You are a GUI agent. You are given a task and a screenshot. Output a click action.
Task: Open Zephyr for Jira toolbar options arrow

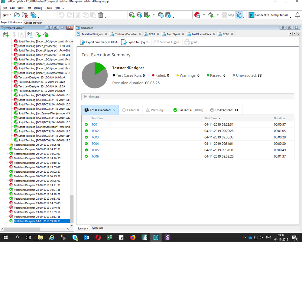click(291, 17)
